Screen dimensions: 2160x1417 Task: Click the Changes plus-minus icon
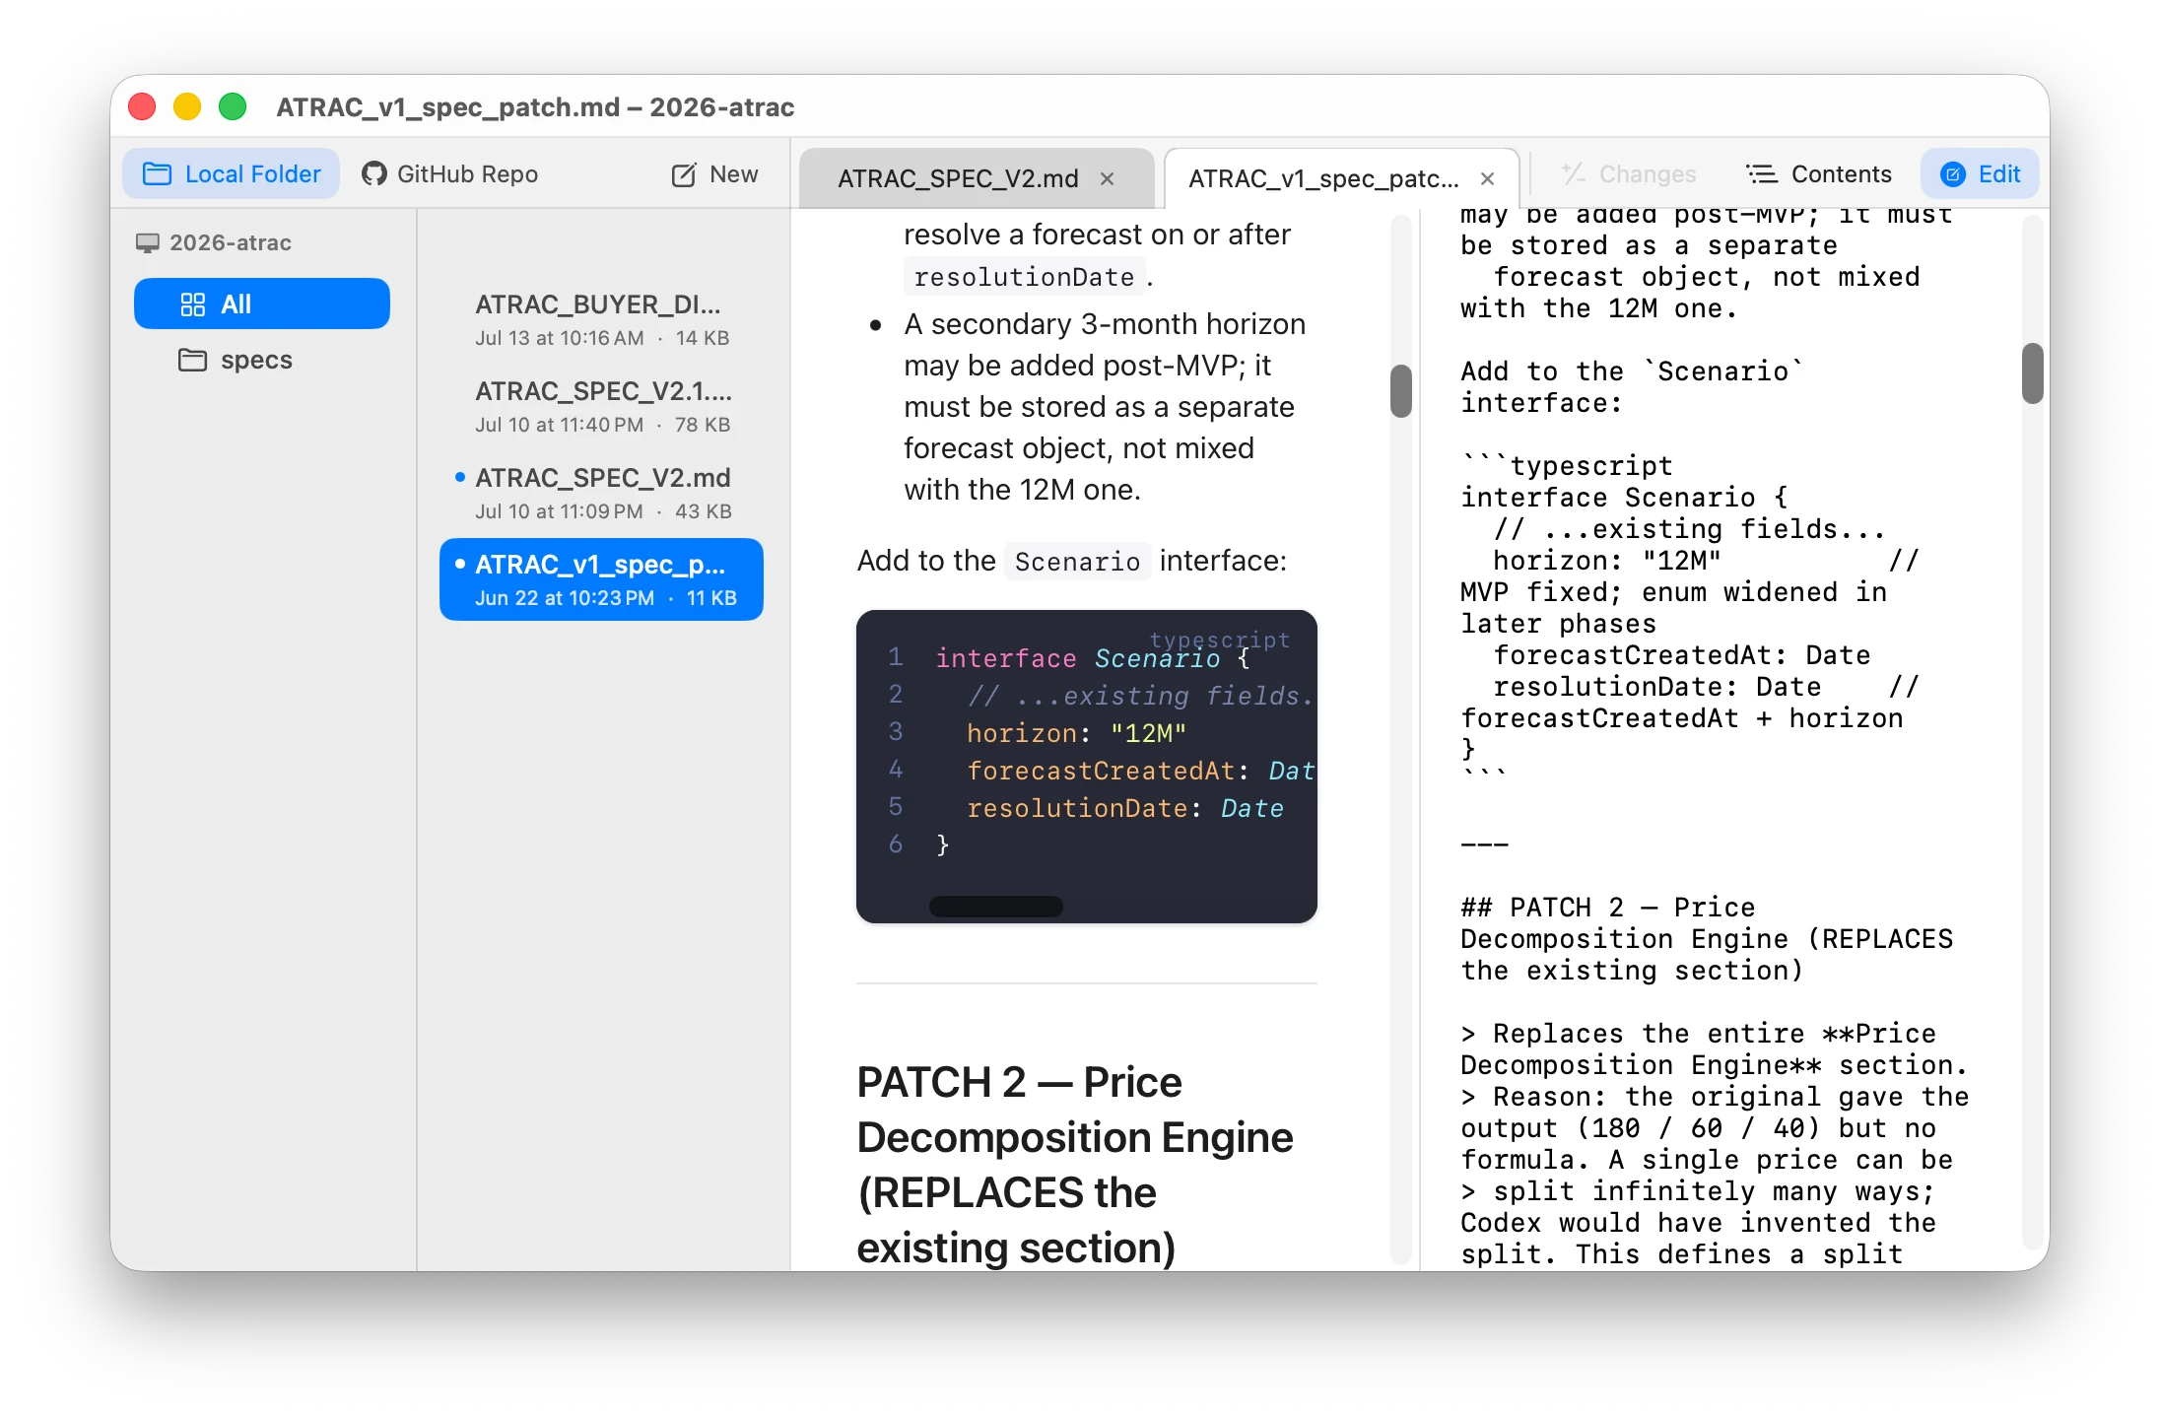click(x=1573, y=174)
